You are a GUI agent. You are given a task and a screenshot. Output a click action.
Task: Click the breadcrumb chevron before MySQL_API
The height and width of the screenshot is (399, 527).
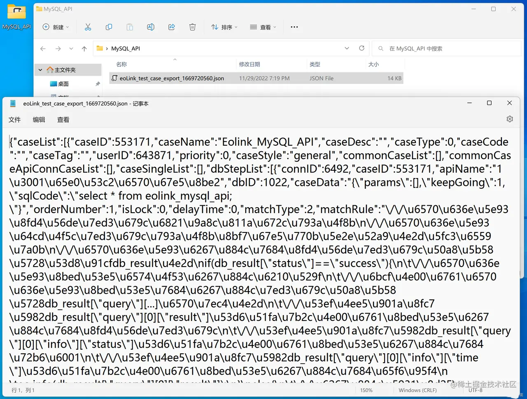107,49
